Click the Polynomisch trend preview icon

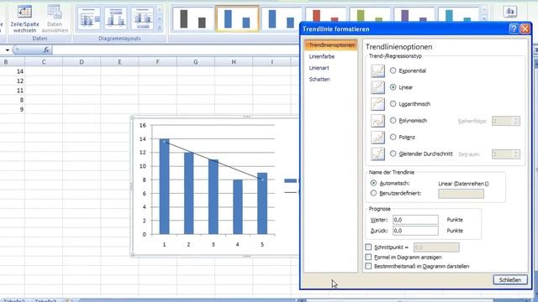pyautogui.click(x=377, y=121)
